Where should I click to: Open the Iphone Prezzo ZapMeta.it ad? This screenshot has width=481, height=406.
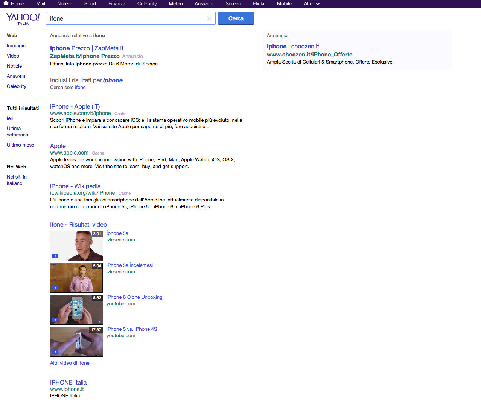click(87, 48)
